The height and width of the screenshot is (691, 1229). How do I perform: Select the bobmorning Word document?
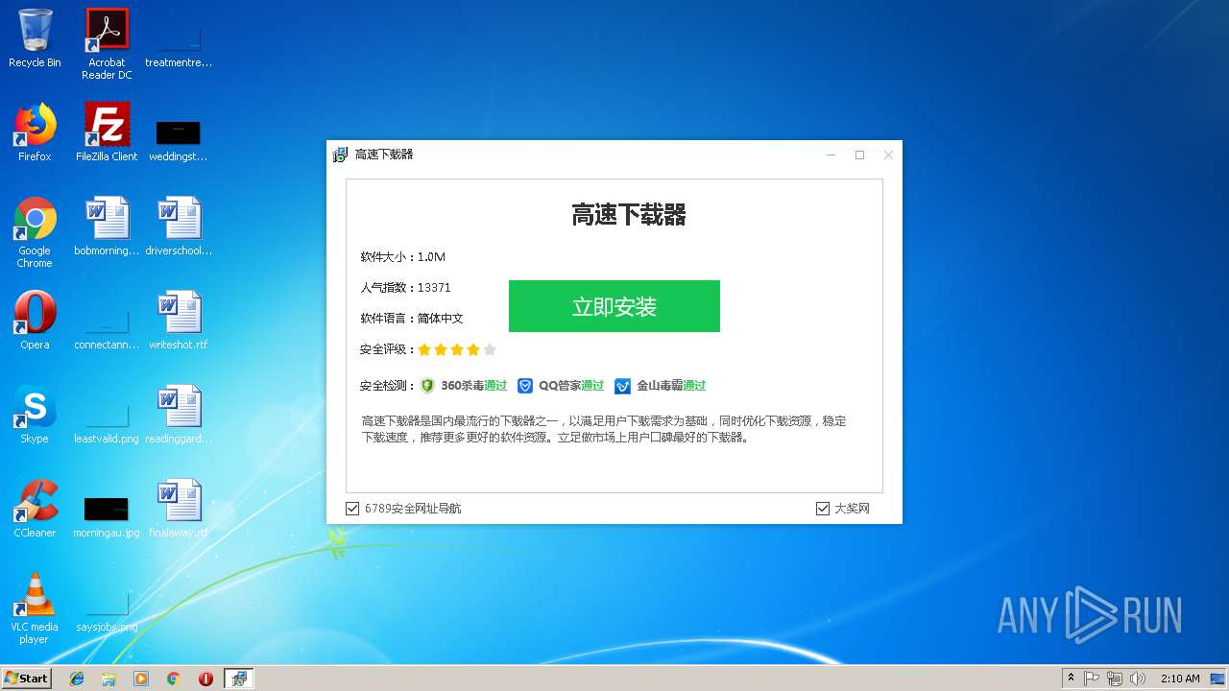(107, 226)
